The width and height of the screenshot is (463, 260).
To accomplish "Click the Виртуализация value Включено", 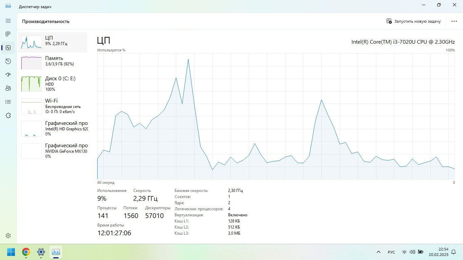I will point(238,215).
